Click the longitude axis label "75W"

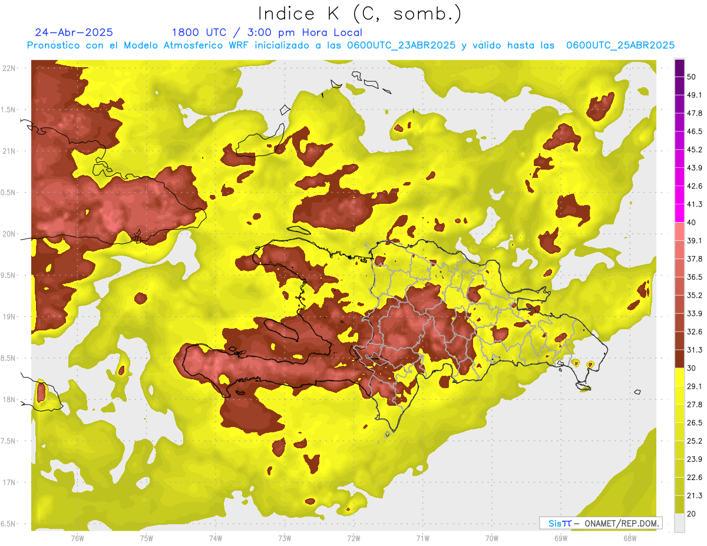point(147,538)
